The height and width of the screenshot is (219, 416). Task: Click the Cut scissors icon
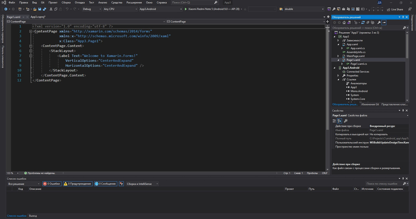click(x=51, y=9)
